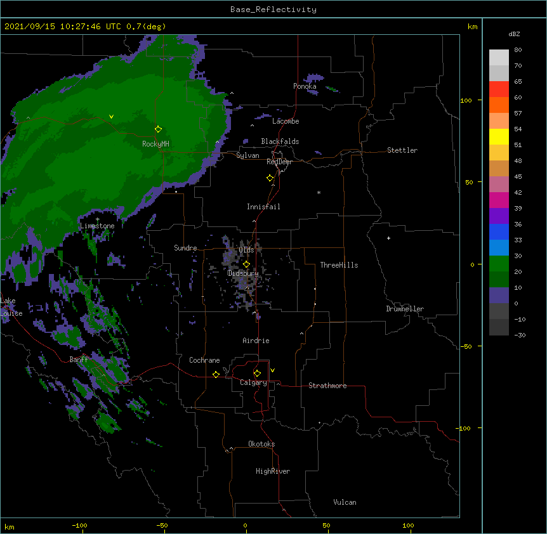547x534 pixels.
Task: Click the Base_Reflectivity title text
Action: (x=273, y=10)
